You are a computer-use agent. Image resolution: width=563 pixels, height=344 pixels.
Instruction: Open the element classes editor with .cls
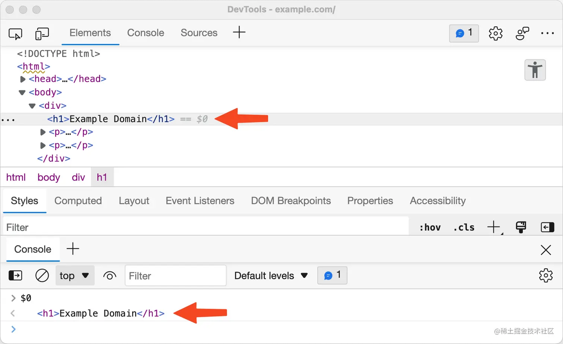point(464,227)
